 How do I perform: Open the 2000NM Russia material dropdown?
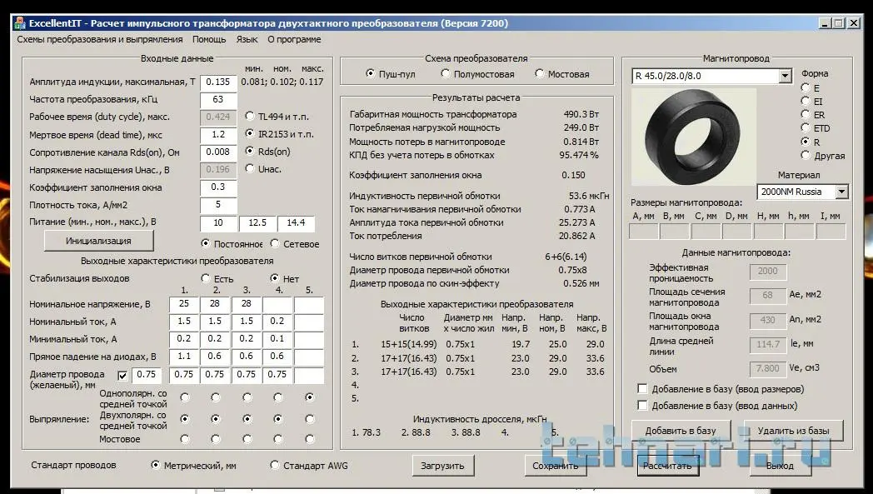842,192
